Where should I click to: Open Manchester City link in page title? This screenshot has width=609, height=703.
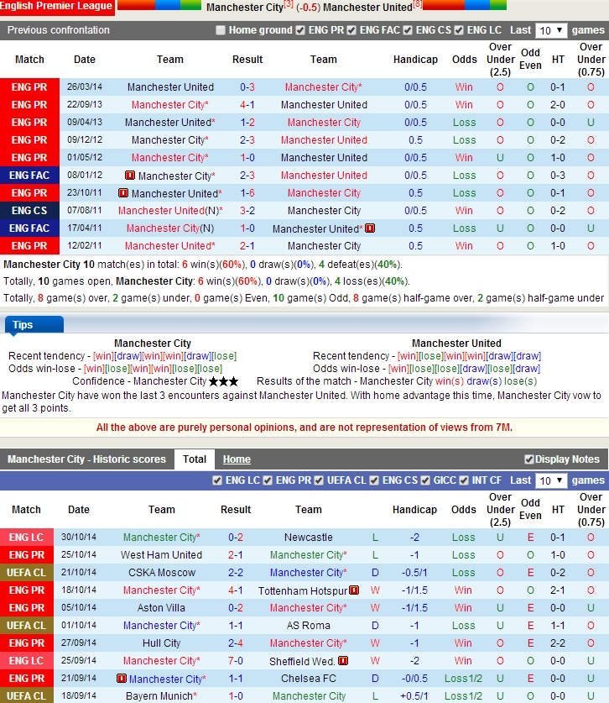tap(245, 8)
